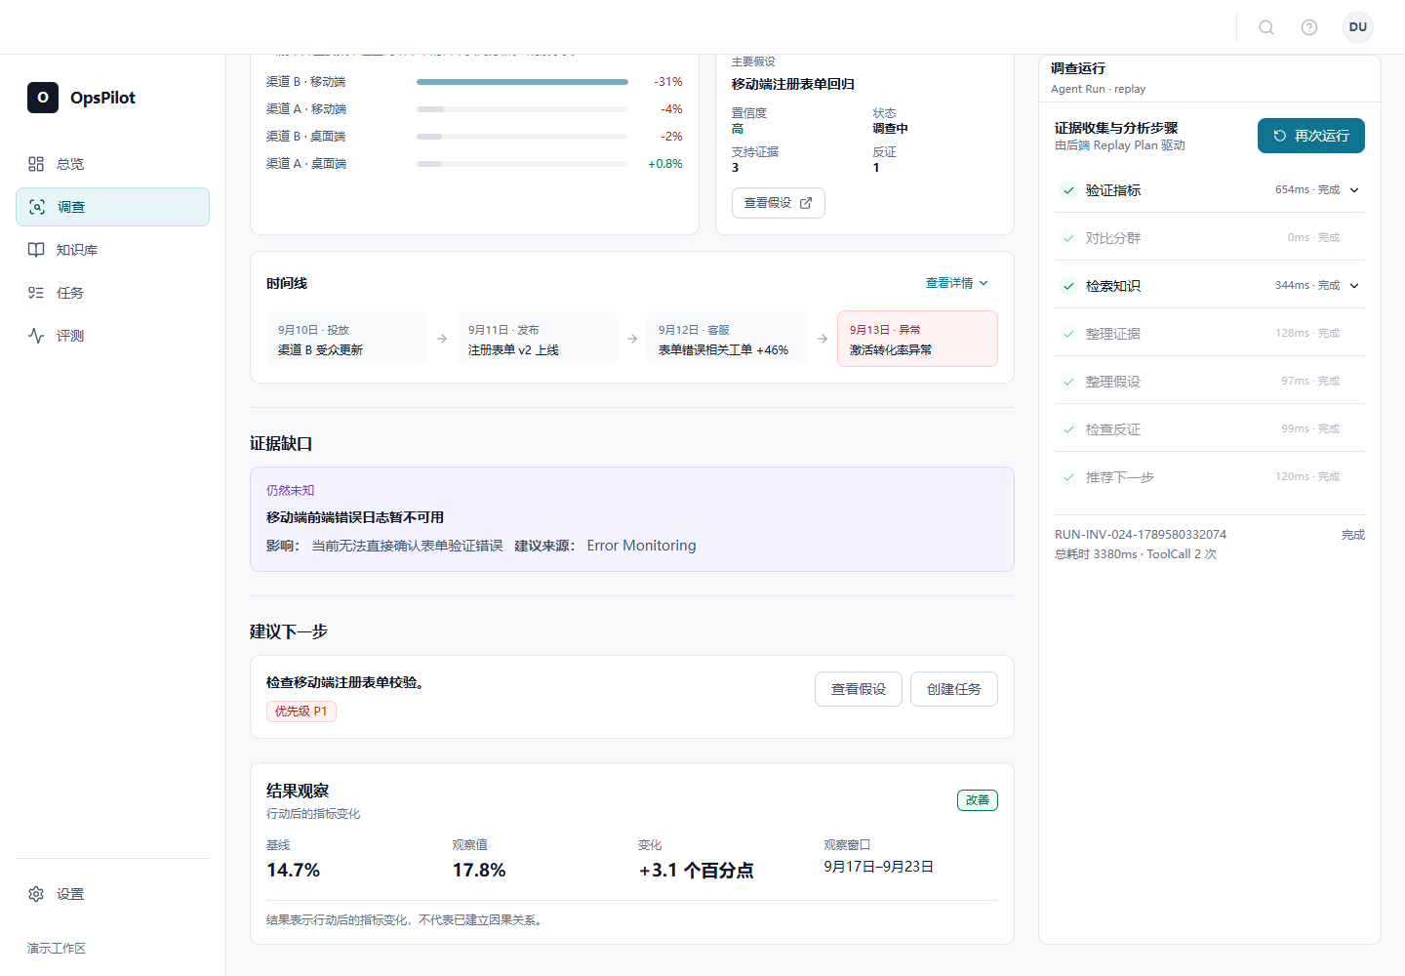Click run ID RUN-INV-024-1789580332074

coord(1141,535)
